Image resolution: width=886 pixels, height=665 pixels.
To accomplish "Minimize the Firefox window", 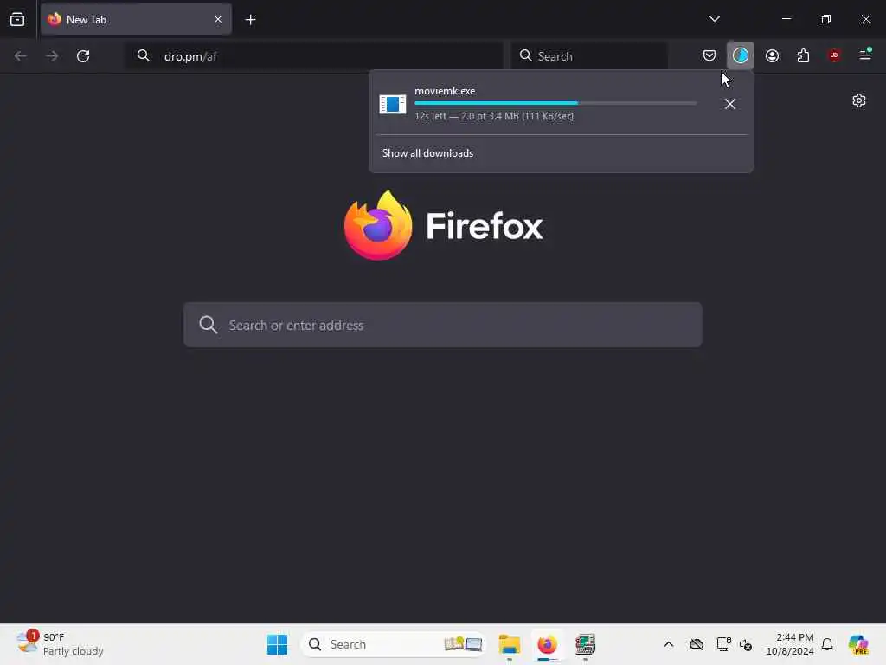I will point(786,19).
